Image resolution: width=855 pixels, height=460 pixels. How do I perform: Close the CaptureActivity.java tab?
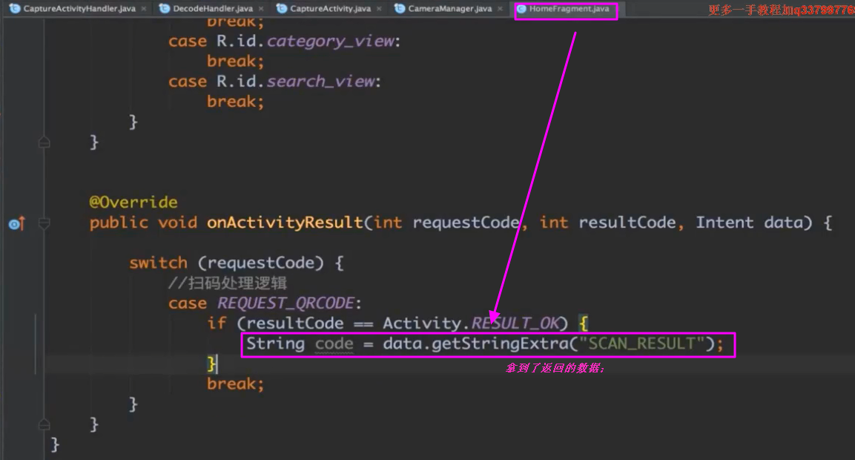point(379,9)
